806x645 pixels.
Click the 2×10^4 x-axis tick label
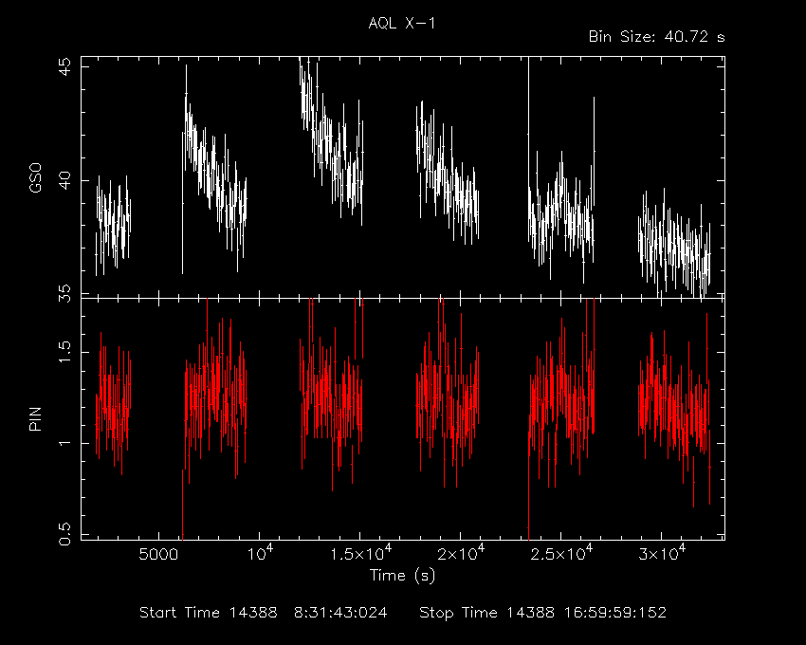click(461, 553)
